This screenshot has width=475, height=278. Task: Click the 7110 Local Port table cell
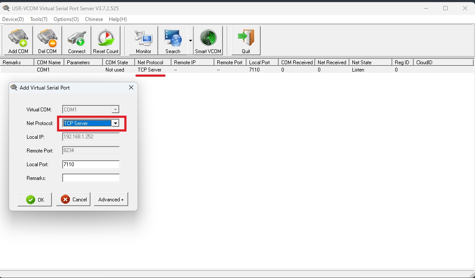[255, 70]
